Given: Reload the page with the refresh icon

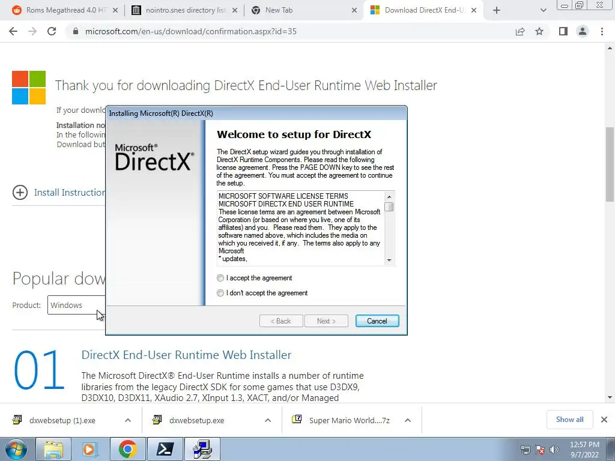Looking at the screenshot, I should coord(52,31).
